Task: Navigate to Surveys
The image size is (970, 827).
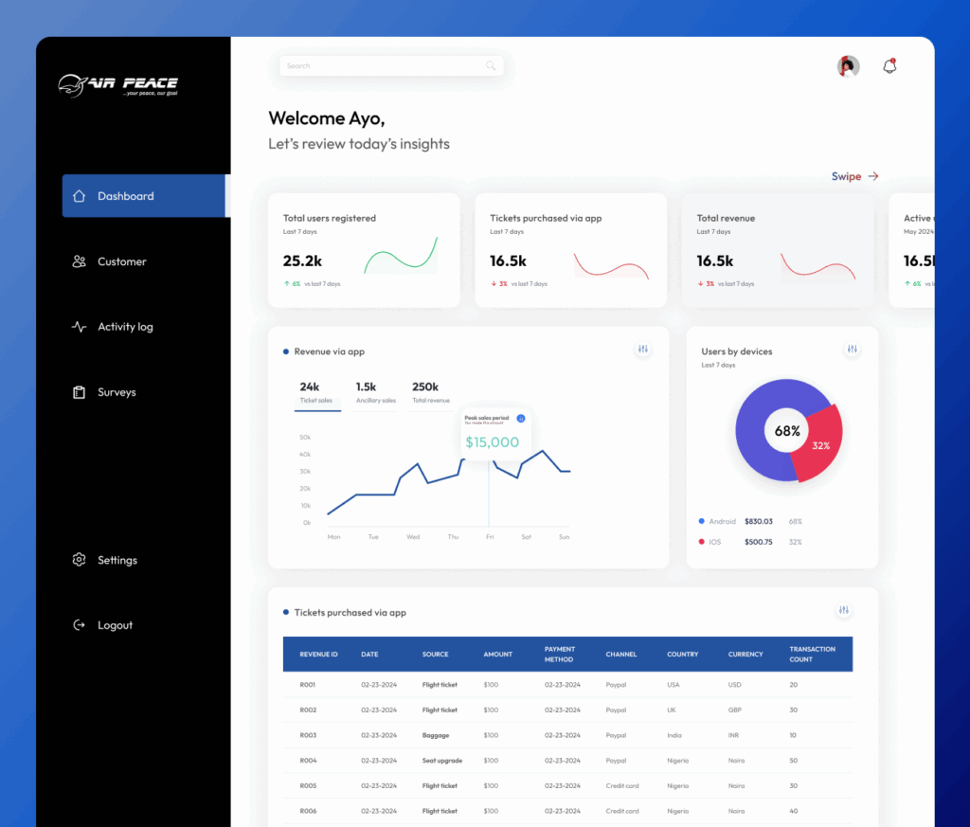Action: (x=117, y=392)
